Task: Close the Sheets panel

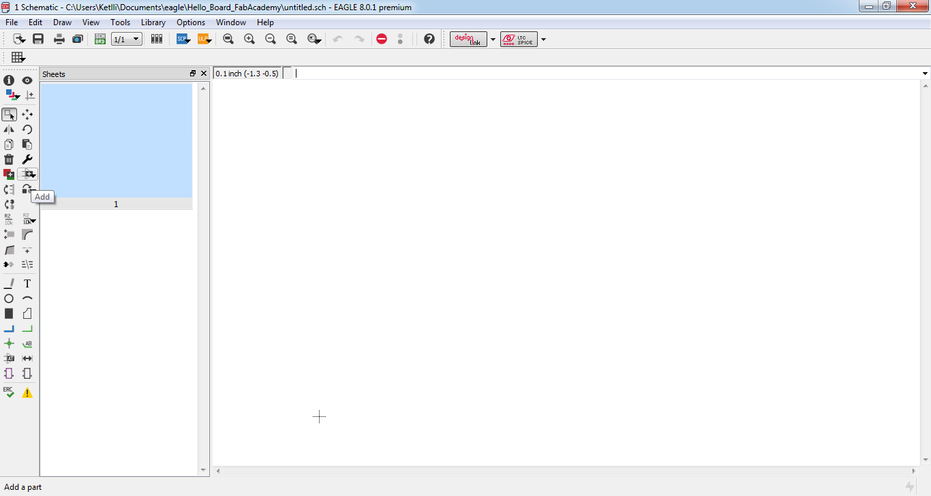Action: coord(204,74)
